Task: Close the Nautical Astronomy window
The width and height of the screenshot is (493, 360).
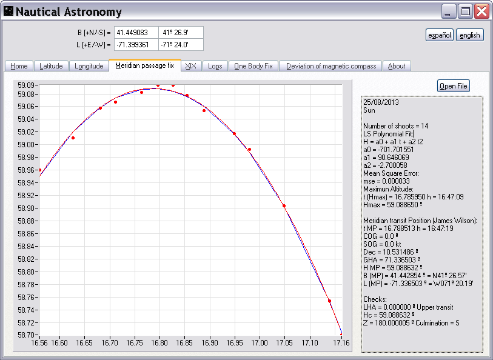Action: click(481, 12)
